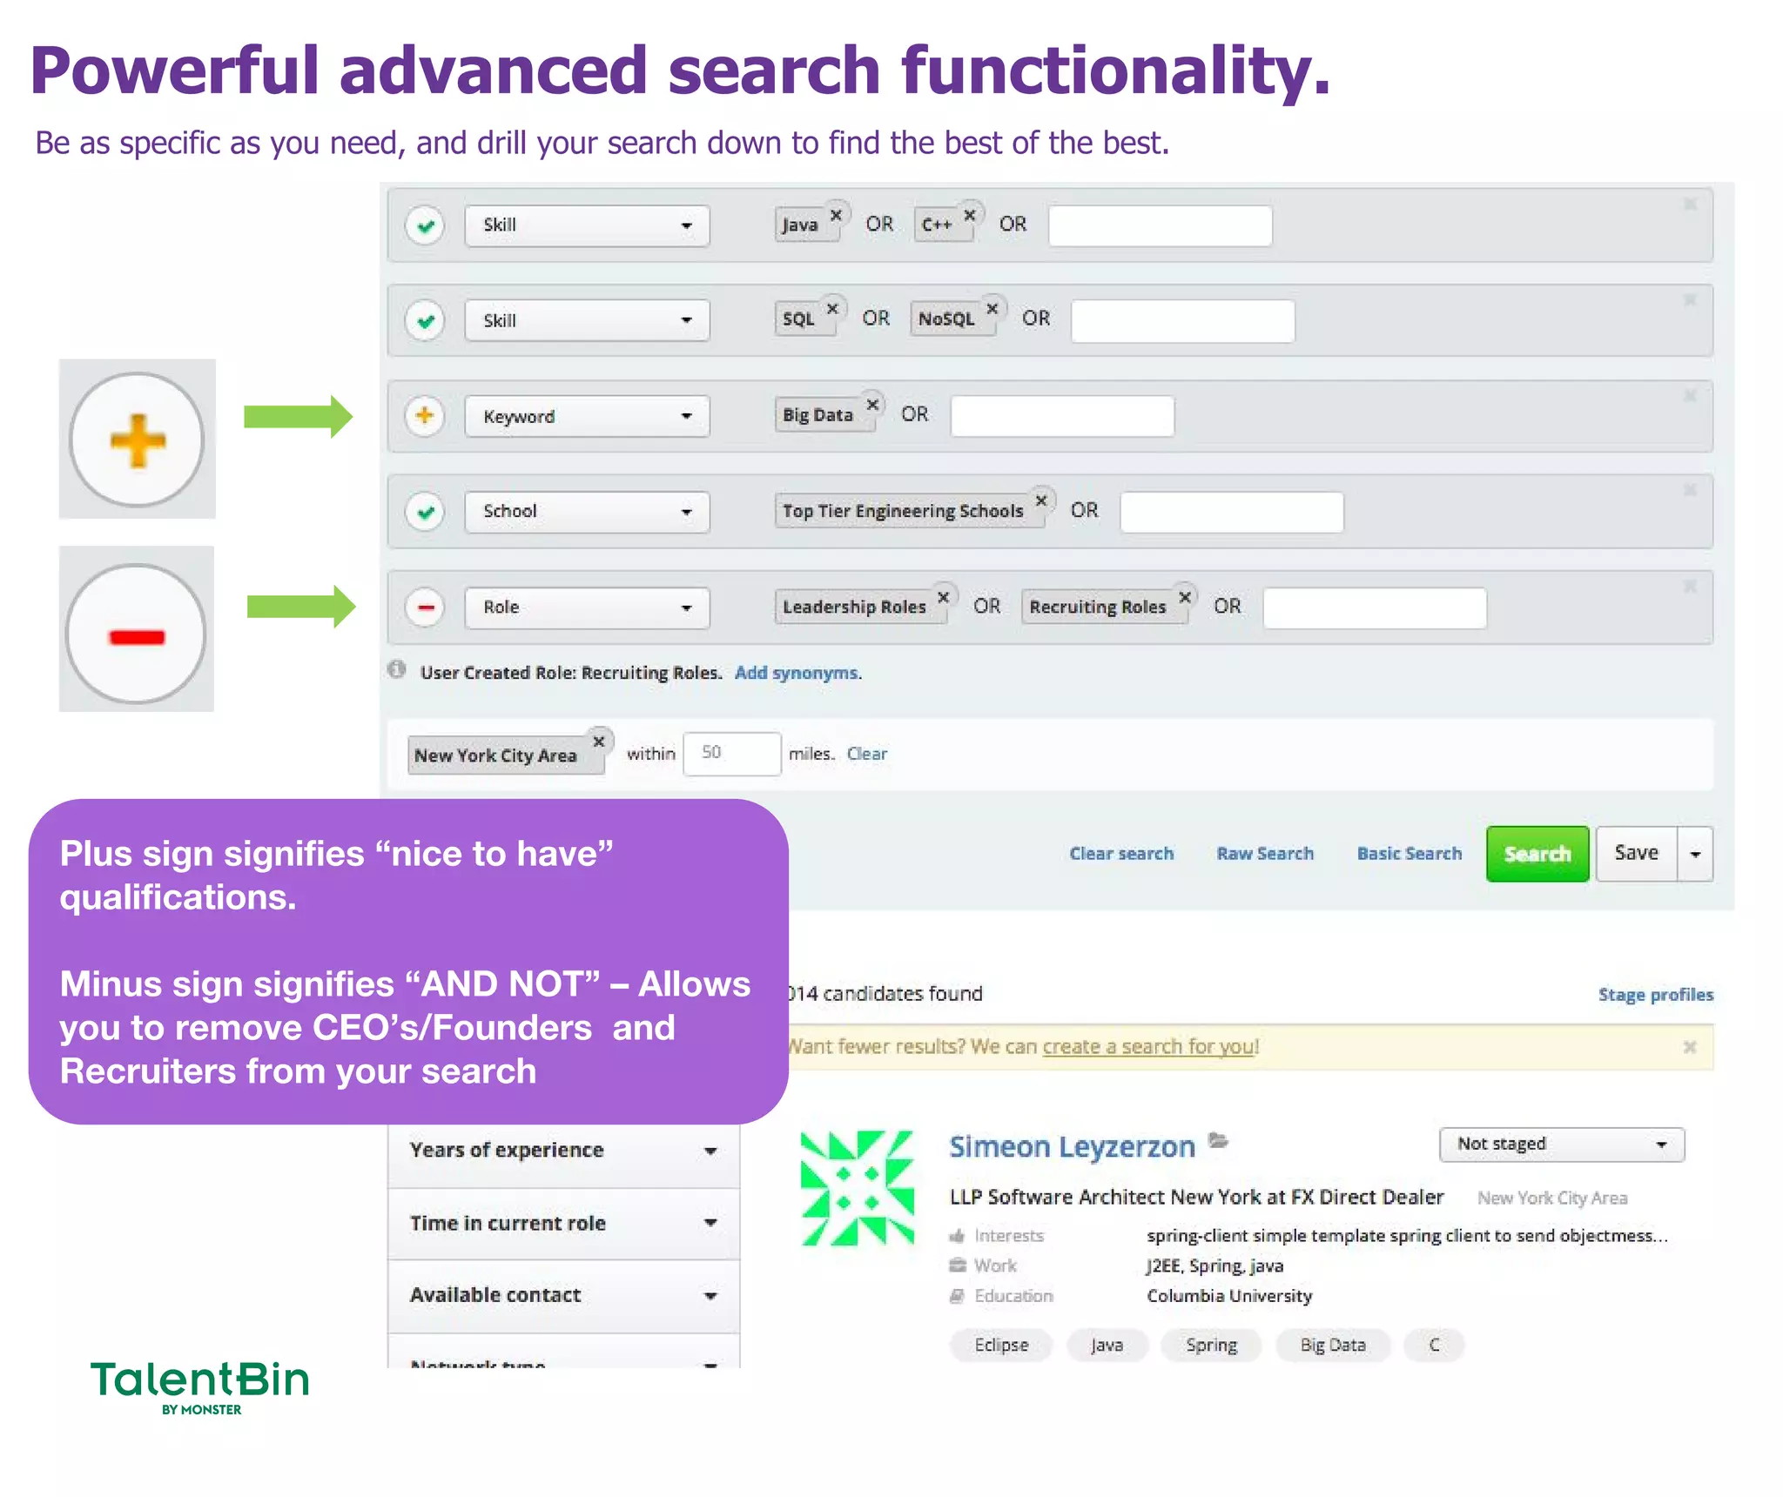The height and width of the screenshot is (1497, 1783).
Task: Remove the C++ skill tag
Action: point(970,214)
